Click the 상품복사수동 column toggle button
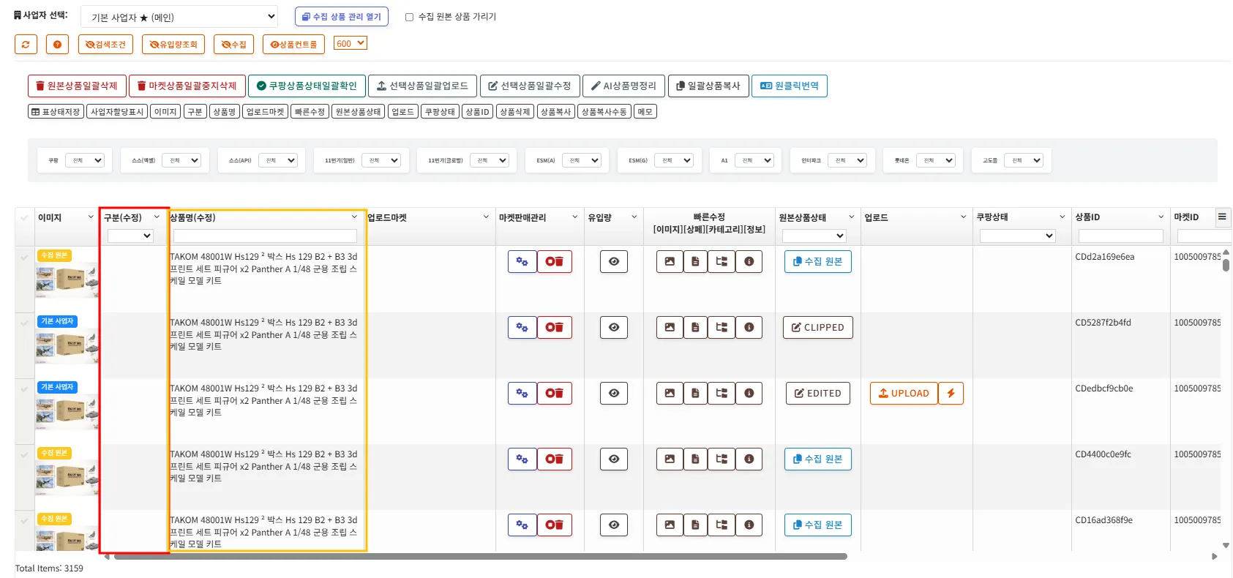The height and width of the screenshot is (578, 1233). coord(604,111)
